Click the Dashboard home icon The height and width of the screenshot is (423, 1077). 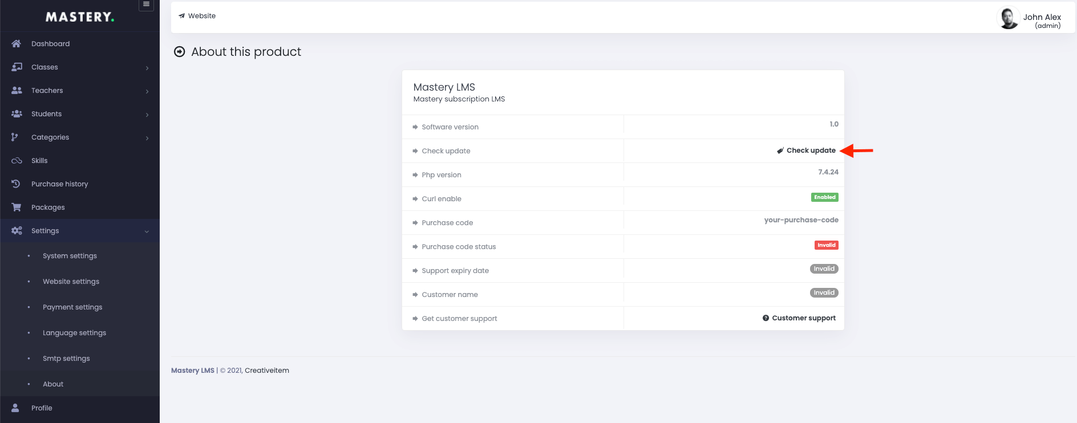click(16, 43)
